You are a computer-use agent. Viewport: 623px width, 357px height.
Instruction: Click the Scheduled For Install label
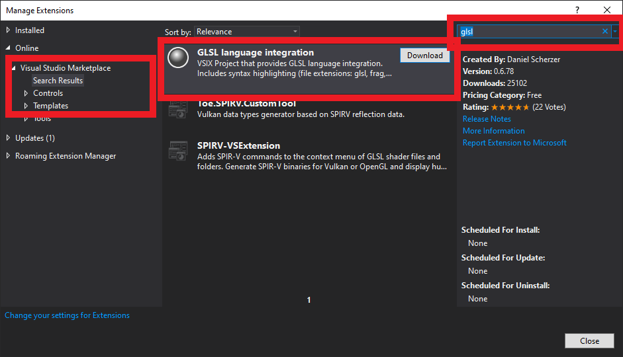point(501,230)
